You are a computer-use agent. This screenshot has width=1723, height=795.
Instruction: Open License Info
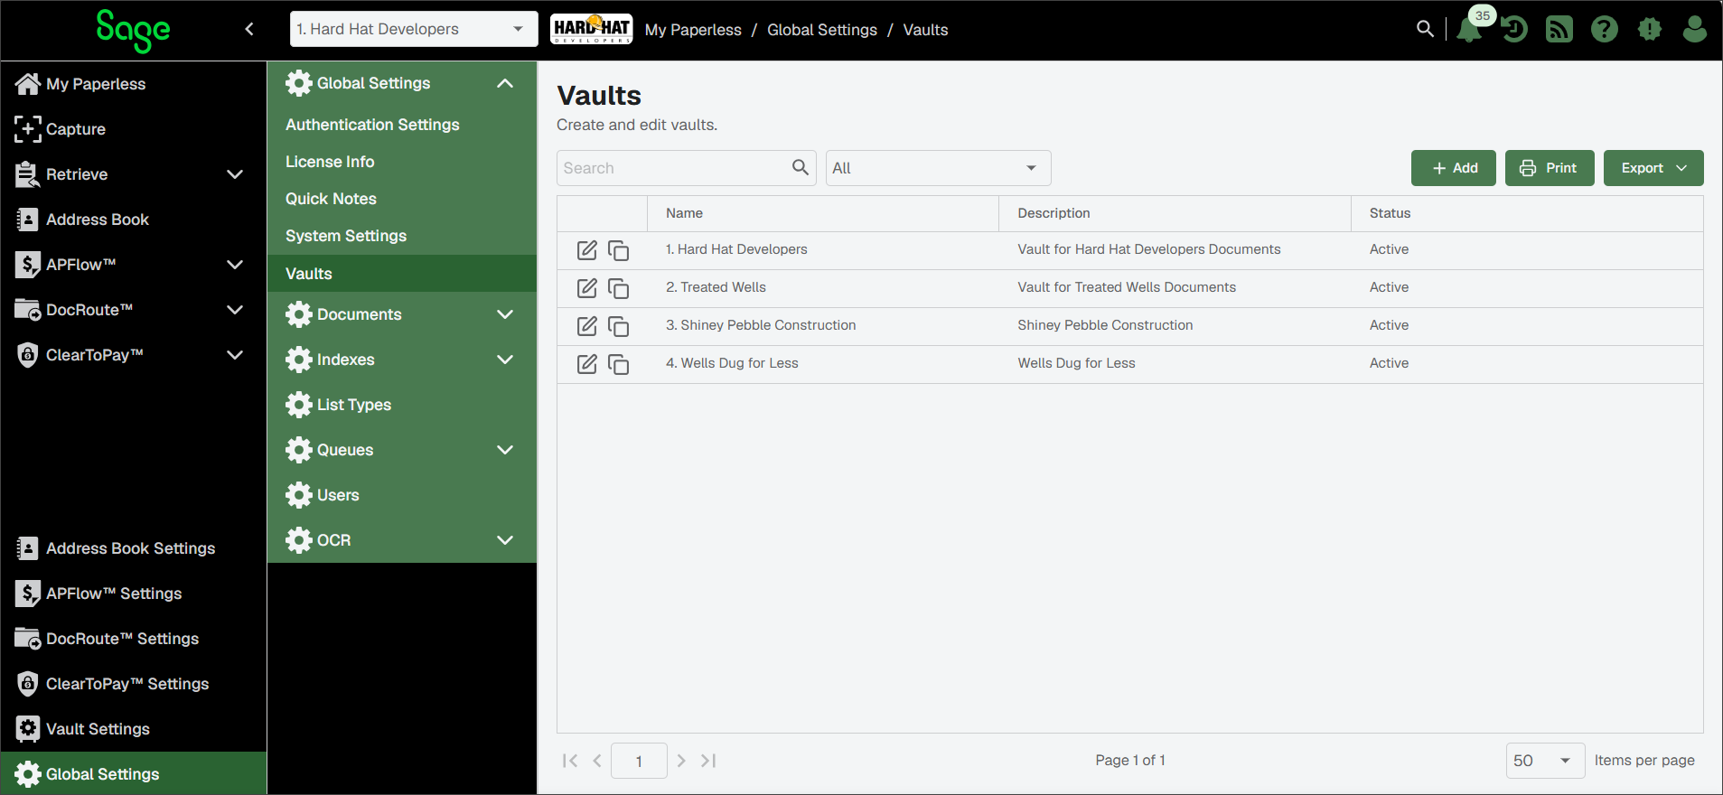point(402,162)
